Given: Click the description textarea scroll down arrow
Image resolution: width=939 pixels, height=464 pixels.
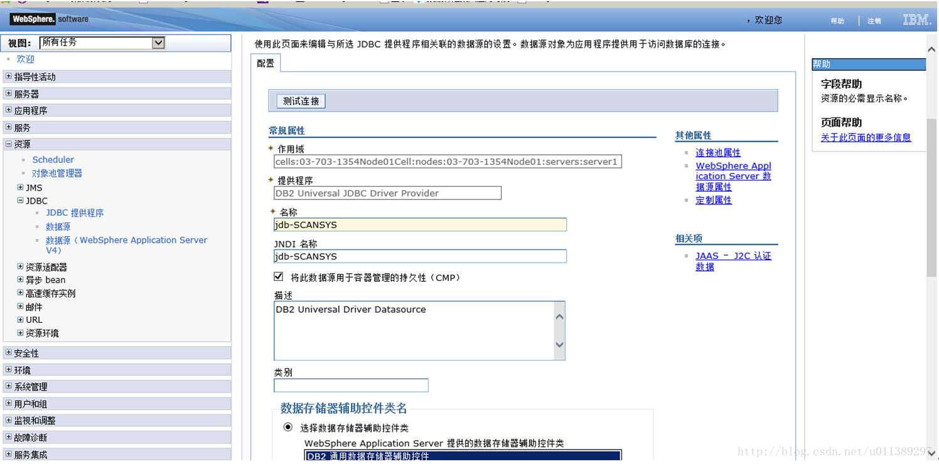Looking at the screenshot, I should click(559, 345).
